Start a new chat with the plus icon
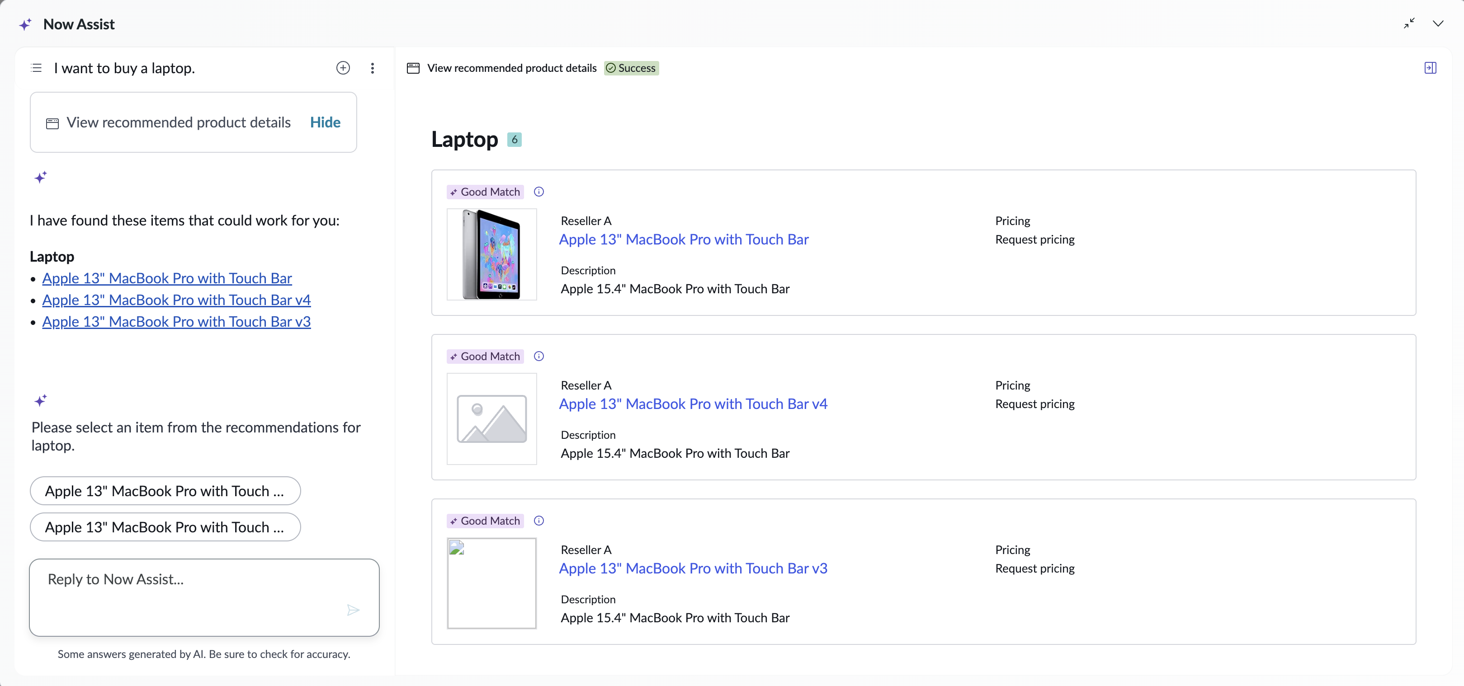Screen dimensions: 1464x686 tap(343, 68)
